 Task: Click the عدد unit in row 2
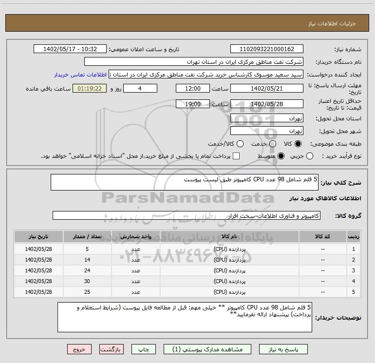pos(135,260)
